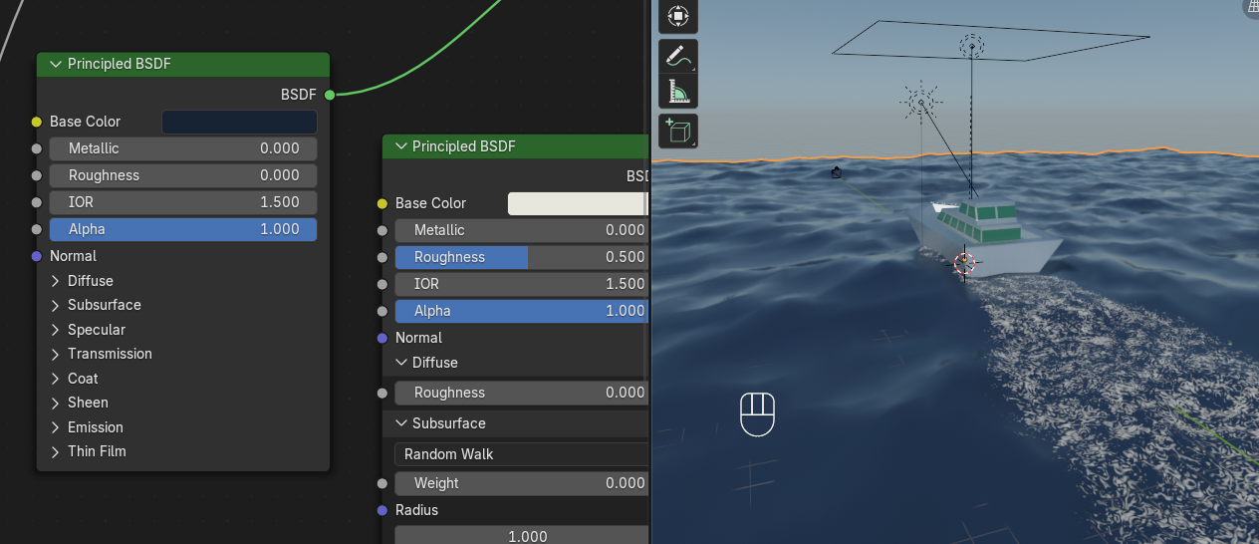Image resolution: width=1259 pixels, height=544 pixels.
Task: Select the point light with dashed circle
Action: click(x=971, y=46)
